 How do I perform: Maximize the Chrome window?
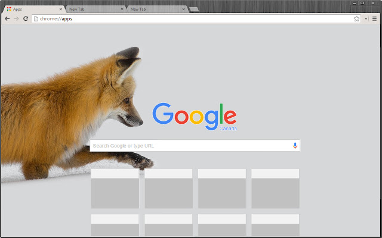coord(362,3)
